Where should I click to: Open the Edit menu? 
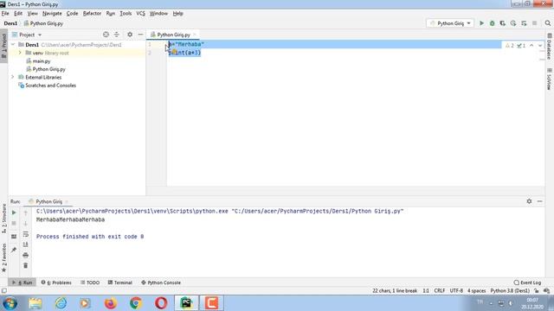coord(18,14)
